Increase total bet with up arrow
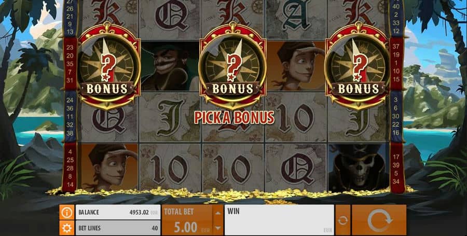467x236 pixels. click(x=218, y=213)
